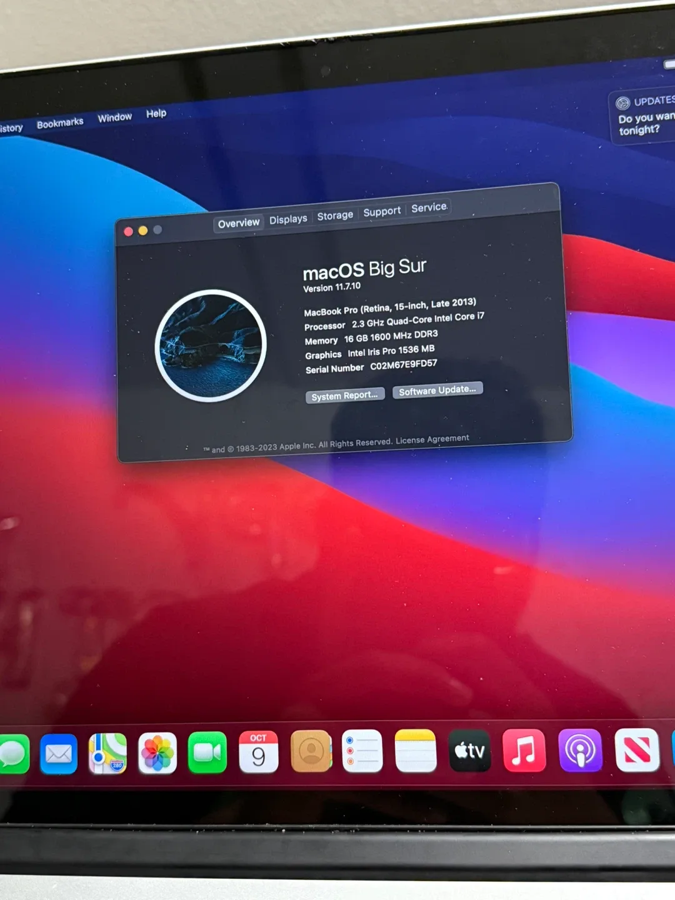Open the Help menu
Screen dimensions: 675x900
[156, 114]
